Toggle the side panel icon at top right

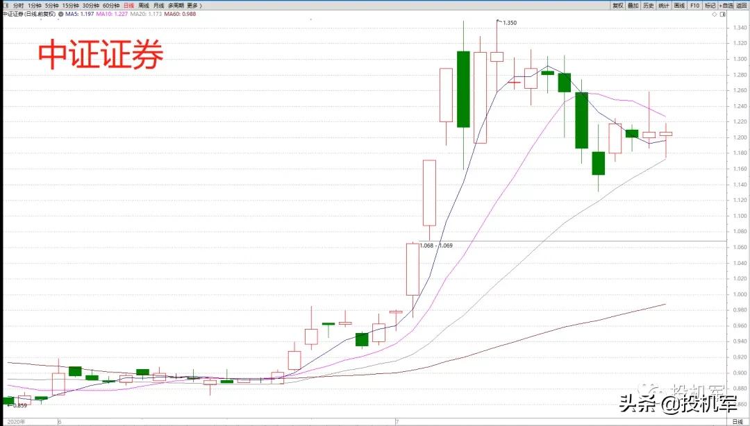pyautogui.click(x=723, y=15)
